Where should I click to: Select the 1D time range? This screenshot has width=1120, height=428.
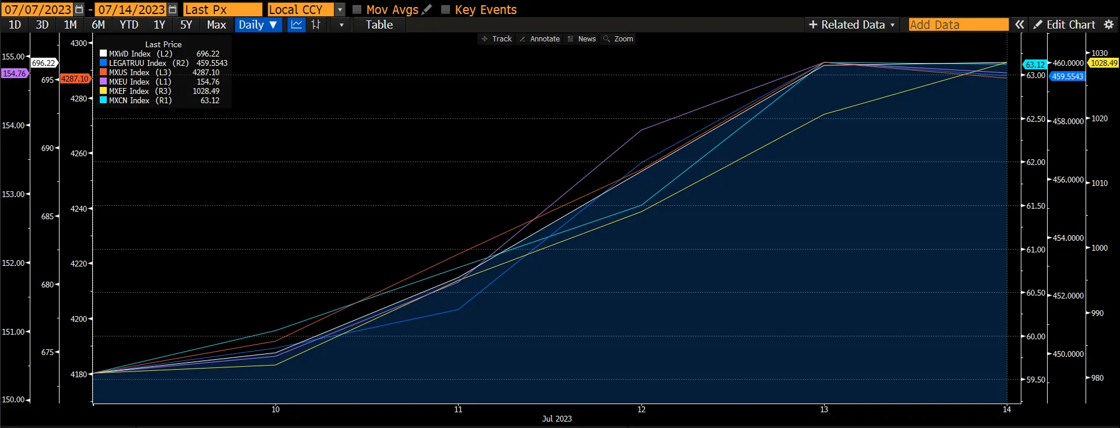pos(15,24)
